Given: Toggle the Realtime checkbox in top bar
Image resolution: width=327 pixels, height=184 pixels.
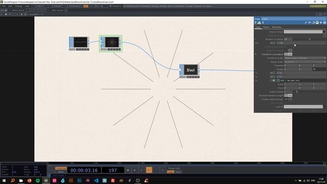Looking at the screenshot, I should coord(110,6).
